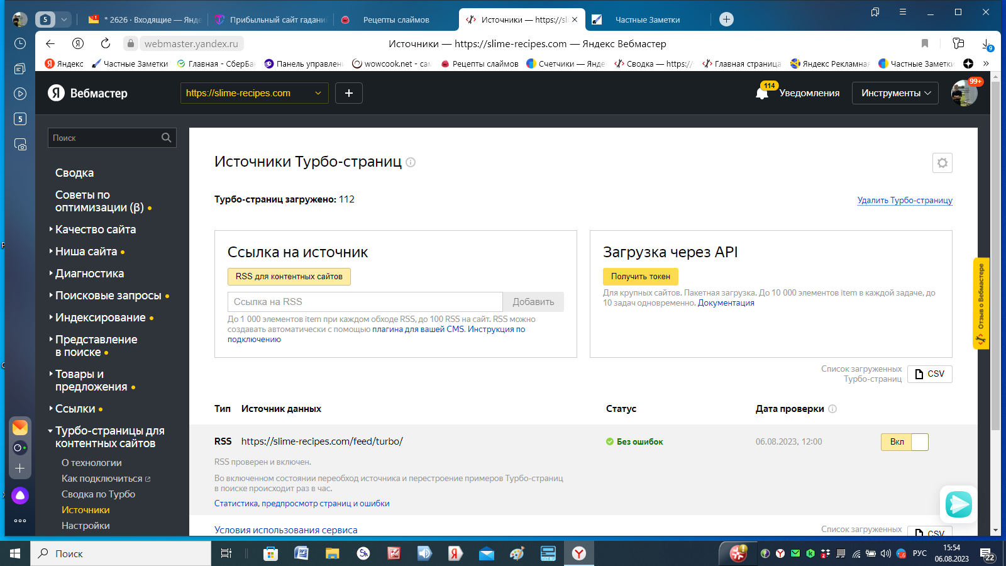Open Советы по оптимизации in the sidebar
Screen dimensions: 1006x566
pos(103,201)
